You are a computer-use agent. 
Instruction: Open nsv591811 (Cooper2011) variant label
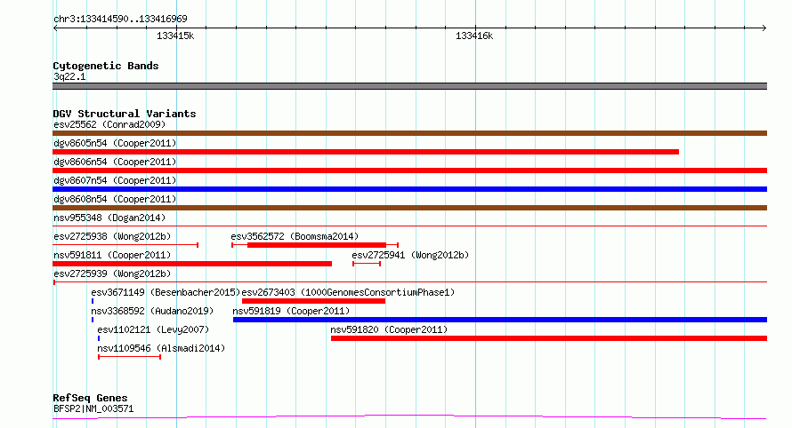click(x=112, y=255)
